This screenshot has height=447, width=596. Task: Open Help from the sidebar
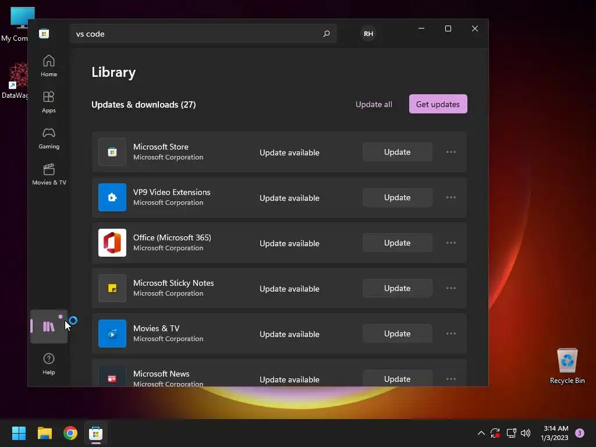click(49, 364)
